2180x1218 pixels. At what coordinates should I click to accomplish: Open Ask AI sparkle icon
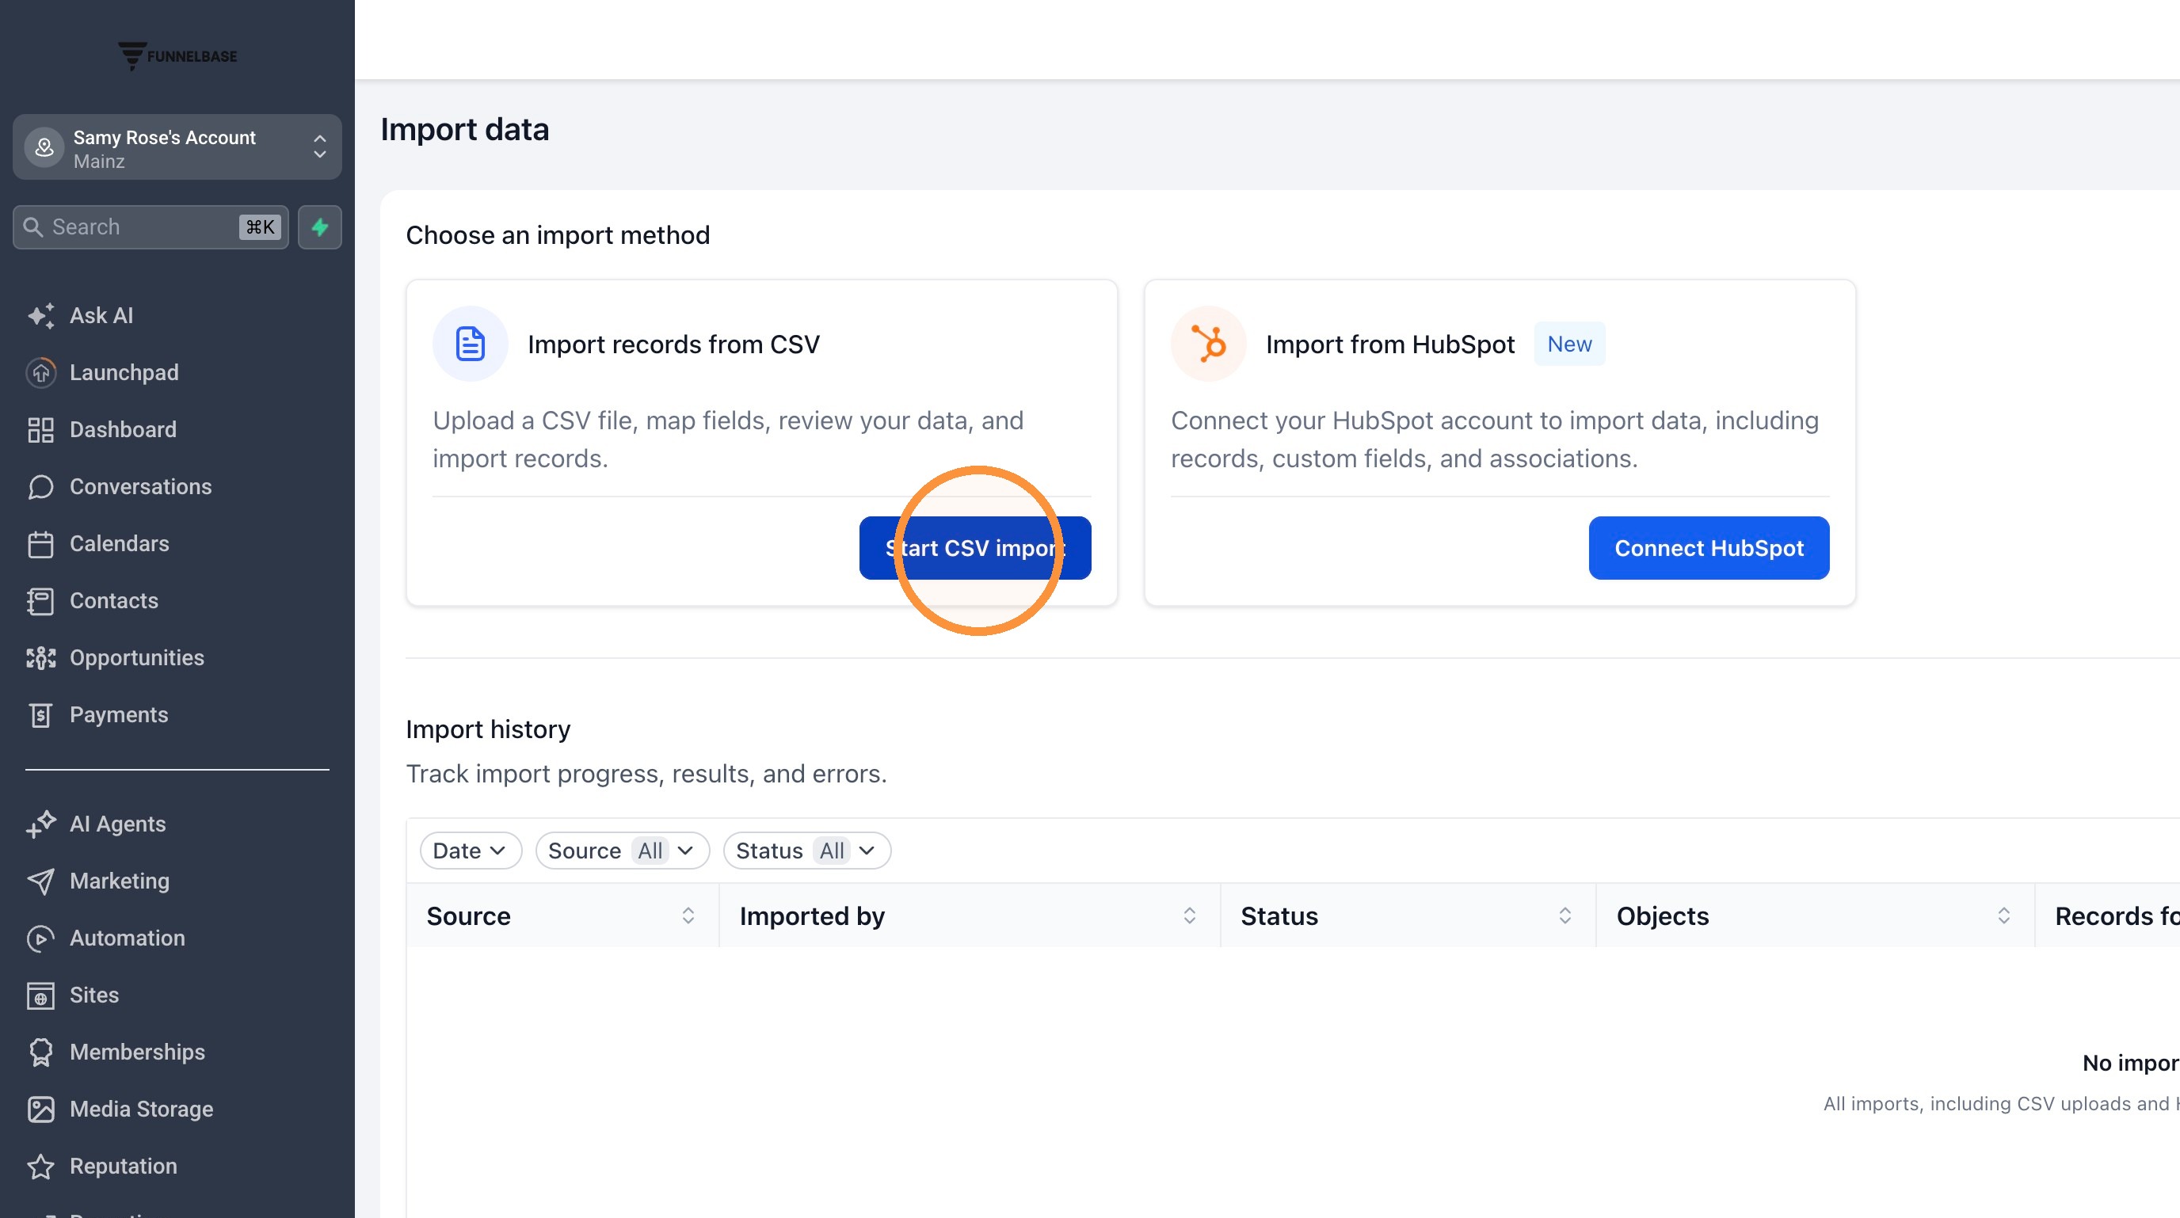point(40,315)
